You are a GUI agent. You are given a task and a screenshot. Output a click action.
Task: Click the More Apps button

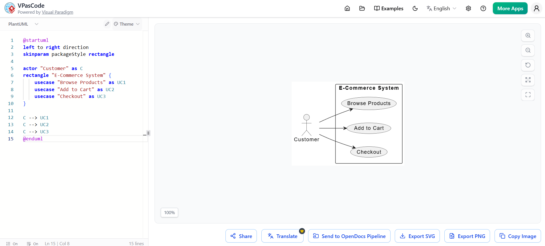(x=510, y=9)
